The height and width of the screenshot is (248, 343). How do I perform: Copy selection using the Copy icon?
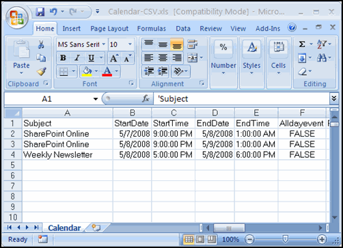coord(41,57)
